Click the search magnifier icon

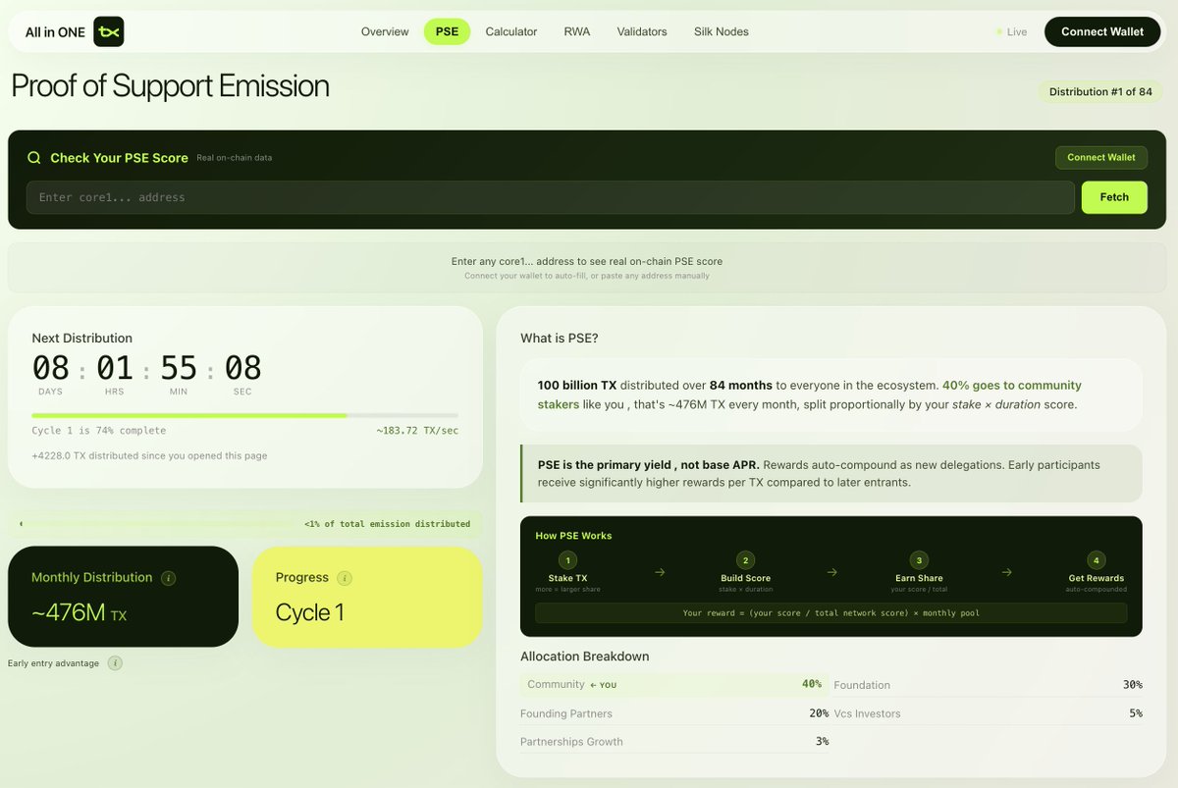tap(34, 158)
